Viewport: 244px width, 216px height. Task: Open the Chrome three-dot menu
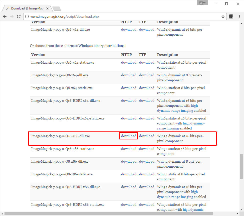pyautogui.click(x=239, y=16)
